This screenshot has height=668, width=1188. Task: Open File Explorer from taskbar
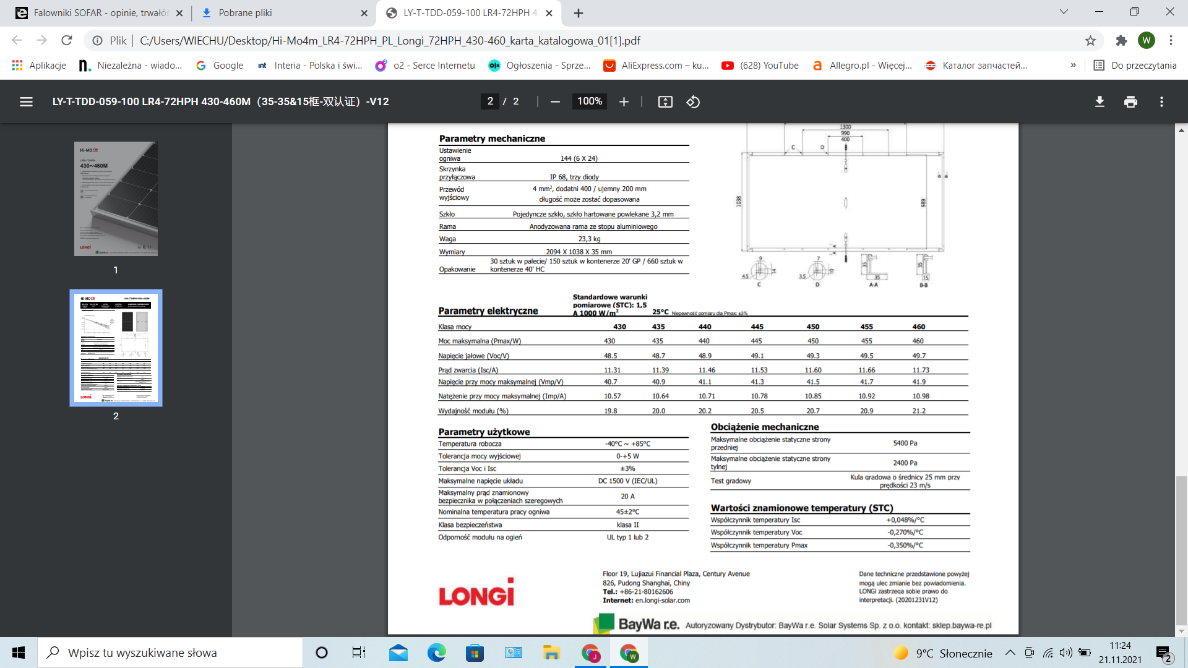tap(551, 653)
